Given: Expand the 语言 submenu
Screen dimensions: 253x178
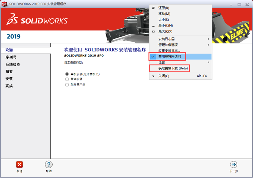Looking at the screenshot, I should coord(180,62).
